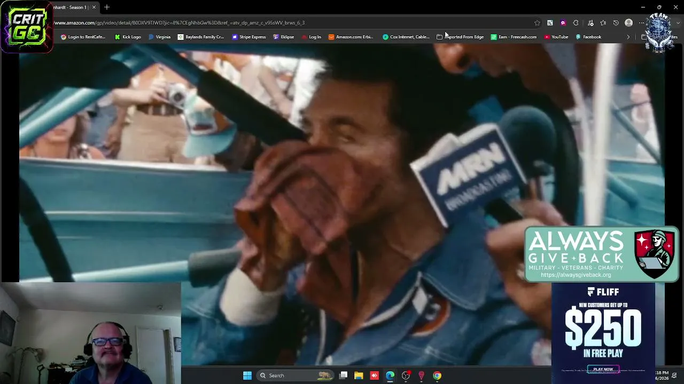This screenshot has height=384, width=684.
Task: Open the Earn - Freecash.com bookmark
Action: [x=514, y=37]
